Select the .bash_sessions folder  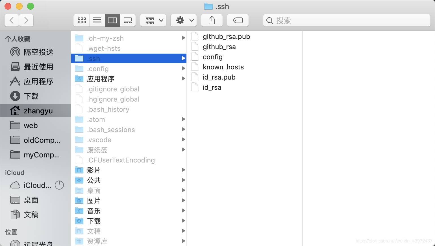[x=129, y=129]
